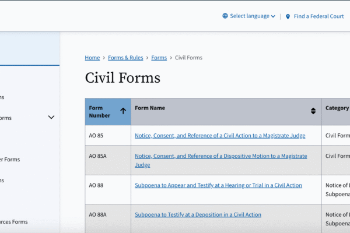Click the highlighted top sidebar item

point(29,48)
